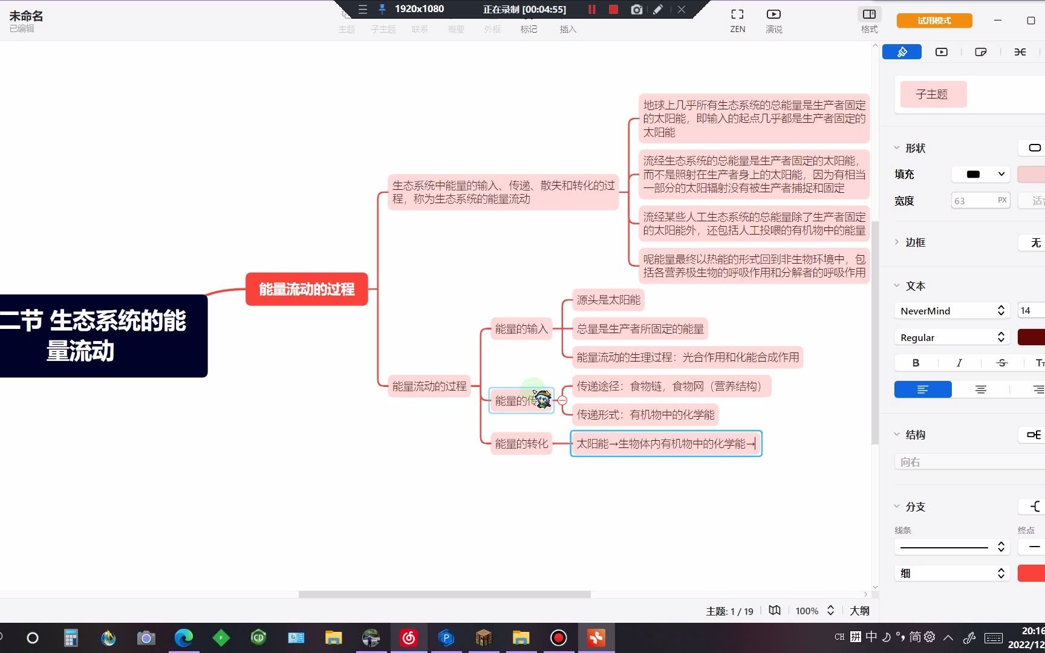Start presentation with the 演说 icon
This screenshot has height=653, width=1045.
pos(773,20)
